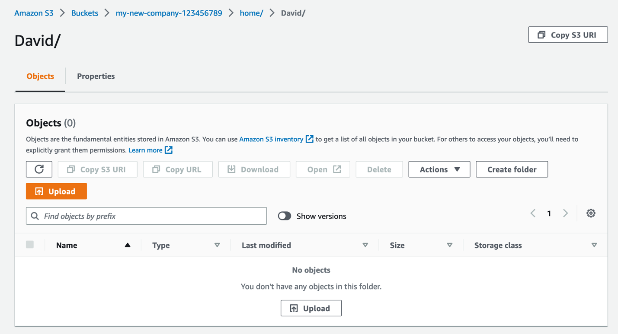Open the Storage class filter dropdown
The height and width of the screenshot is (334, 618).
[x=594, y=245]
